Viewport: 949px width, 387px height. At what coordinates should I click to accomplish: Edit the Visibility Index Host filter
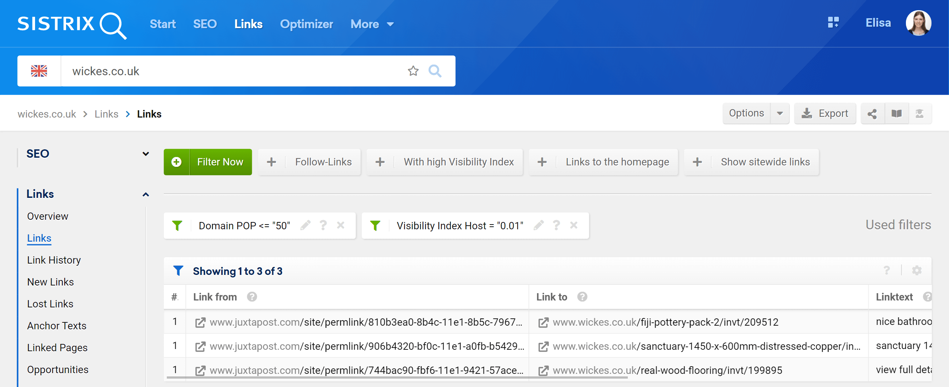coord(539,225)
